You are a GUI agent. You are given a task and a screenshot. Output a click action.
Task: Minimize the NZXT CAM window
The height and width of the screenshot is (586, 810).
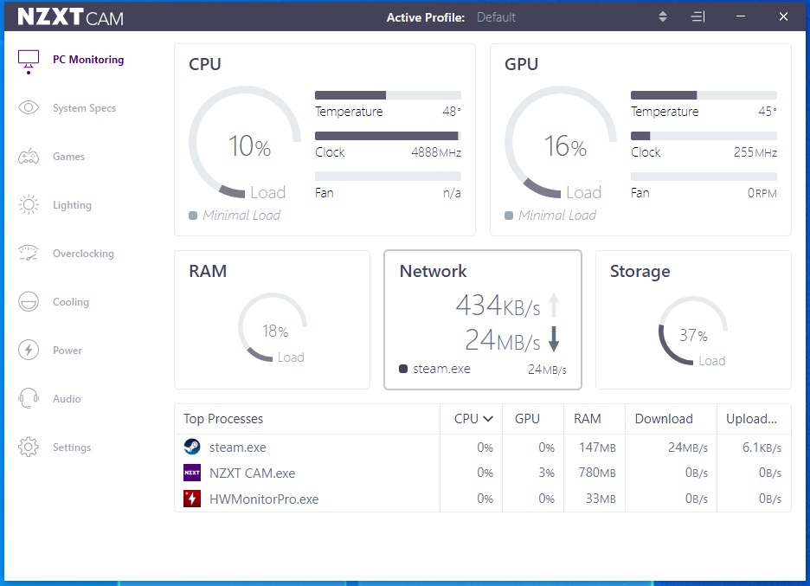pos(741,16)
